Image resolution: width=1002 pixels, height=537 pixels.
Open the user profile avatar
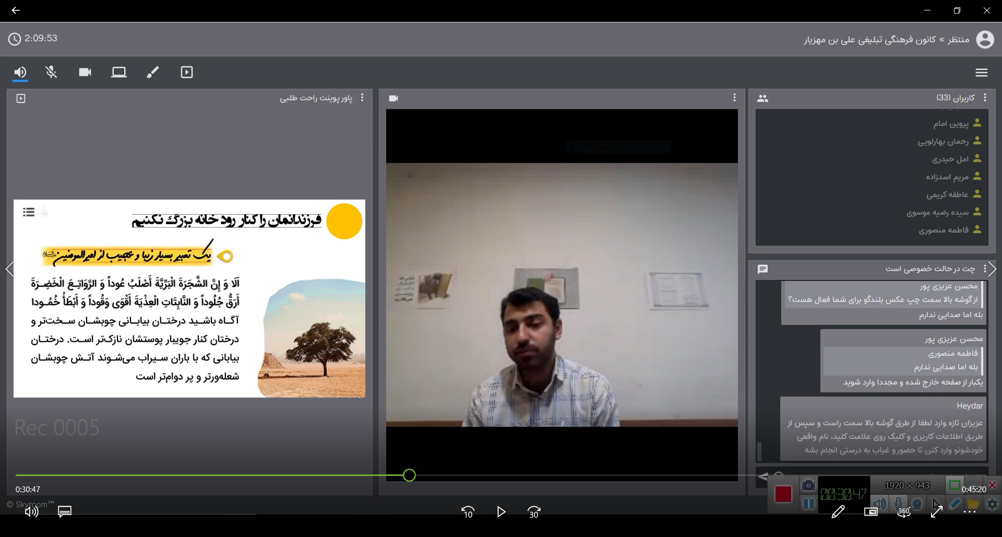click(x=985, y=40)
